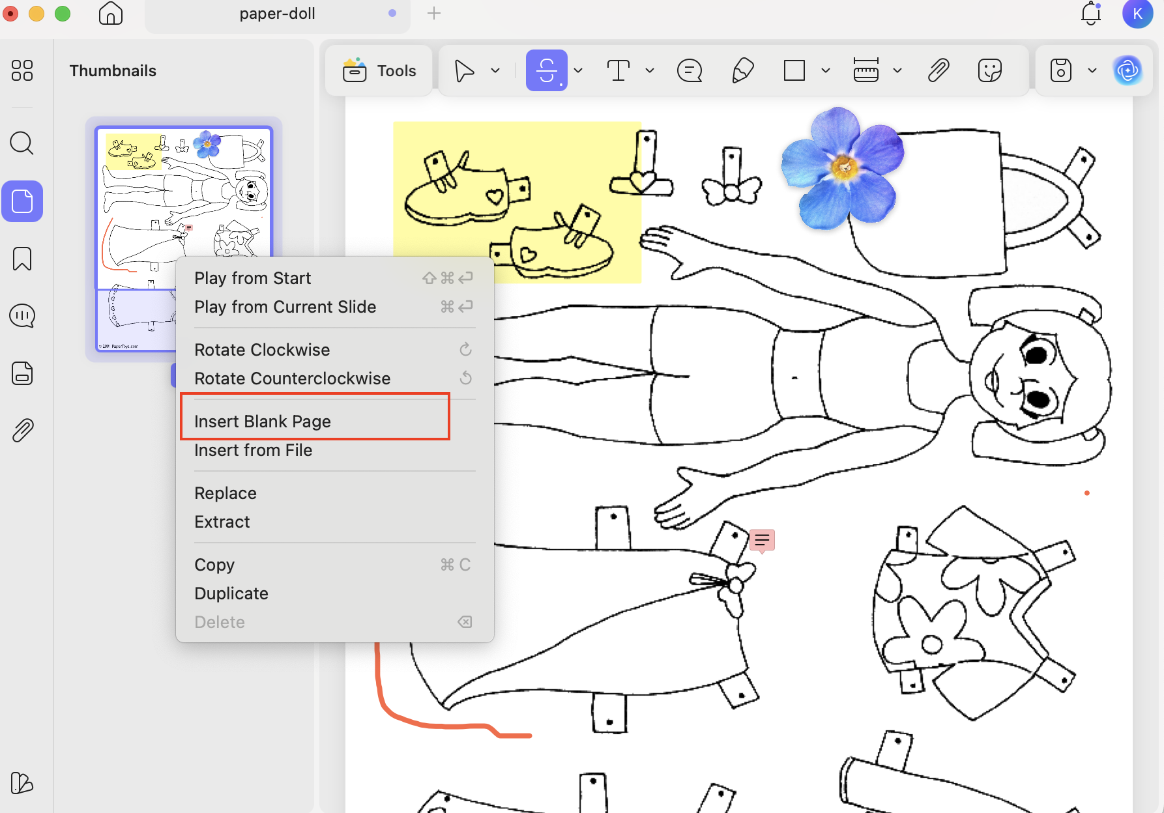Screen dimensions: 1164x813
Task: Click the Tools button
Action: point(379,70)
